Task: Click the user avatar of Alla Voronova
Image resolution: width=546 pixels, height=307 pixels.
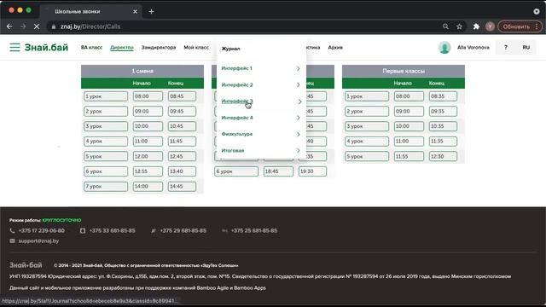Action: tap(444, 48)
